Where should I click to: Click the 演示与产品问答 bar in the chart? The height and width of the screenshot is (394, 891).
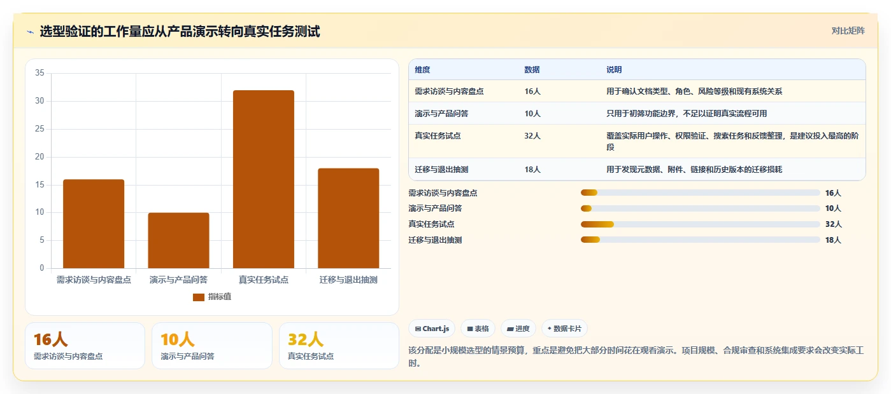[178, 240]
